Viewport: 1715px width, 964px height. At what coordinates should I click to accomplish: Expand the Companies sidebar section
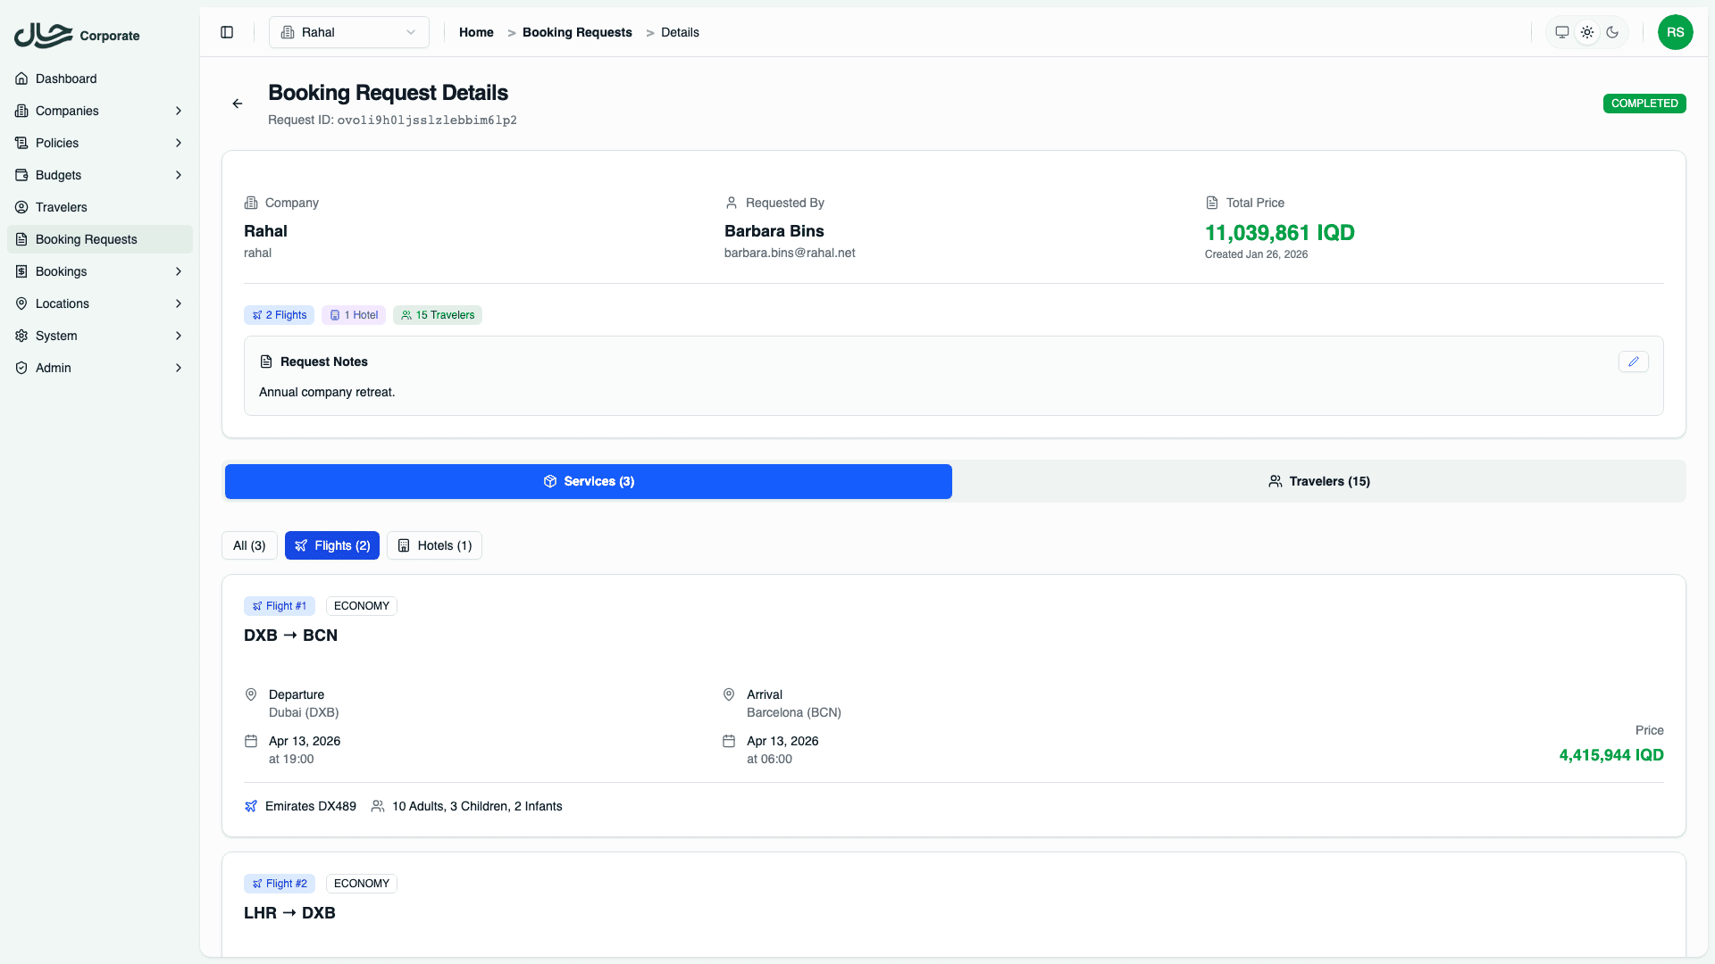(x=99, y=111)
